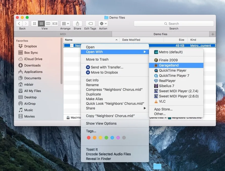This screenshot has height=171, width=225.
Task: Click the Dropbox icon beside Send with Transfer
Action: [x=88, y=67]
